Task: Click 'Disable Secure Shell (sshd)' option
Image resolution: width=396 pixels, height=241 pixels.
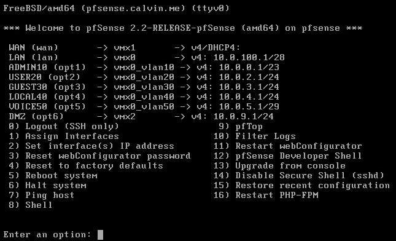Action: tap(299, 176)
